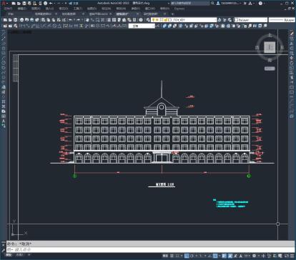Activate Pan in the Standard toolbar

pos(87,20)
